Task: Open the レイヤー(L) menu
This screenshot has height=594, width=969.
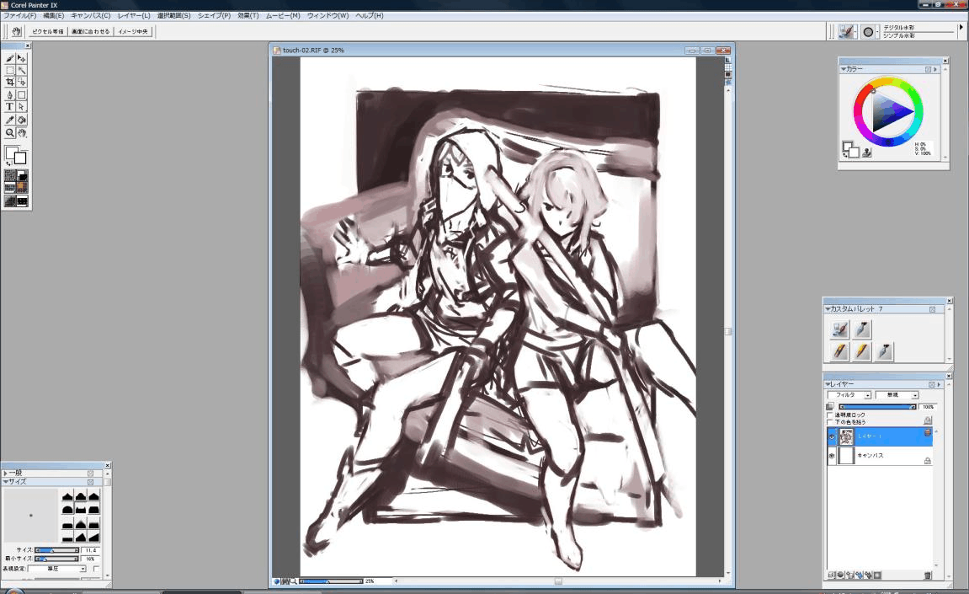Action: 134,16
